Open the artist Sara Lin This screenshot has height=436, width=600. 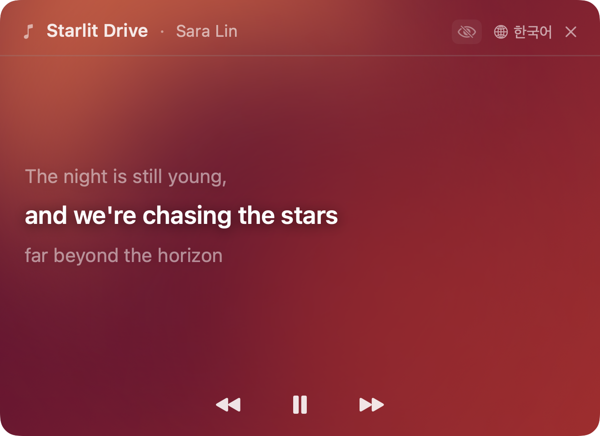[x=207, y=31]
